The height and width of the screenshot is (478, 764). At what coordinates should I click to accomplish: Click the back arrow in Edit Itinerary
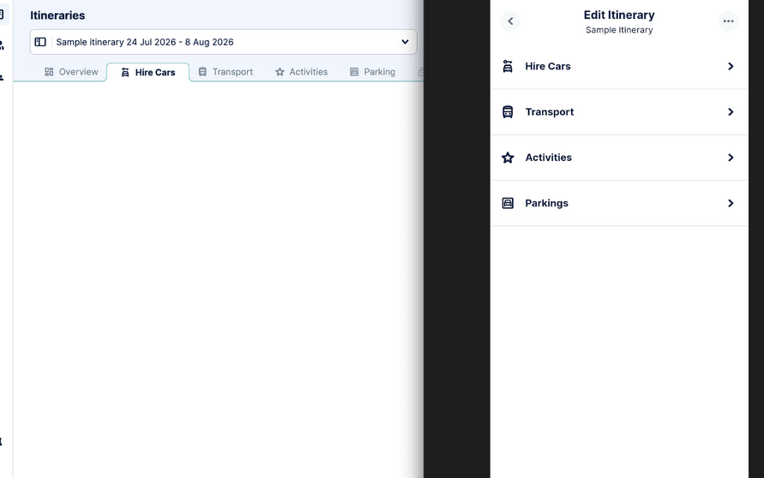[510, 21]
